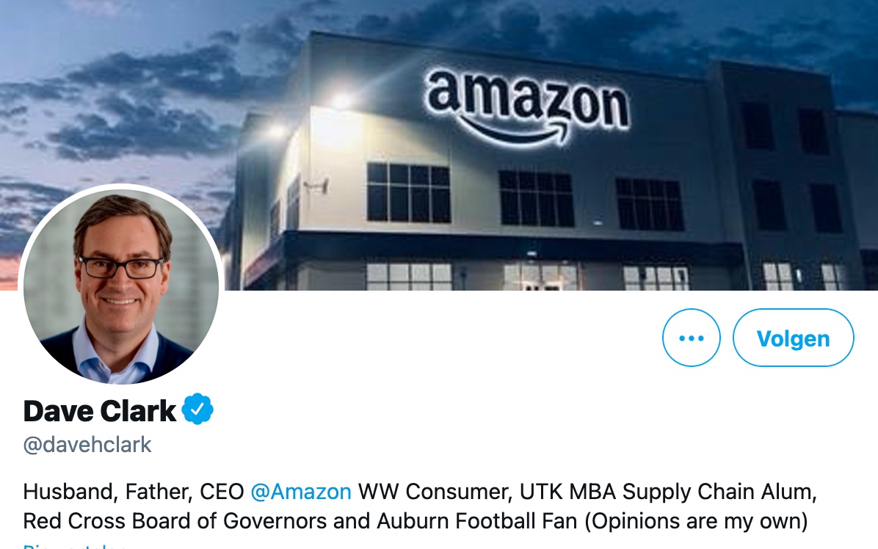Click the lit building entrance in the banner
This screenshot has height=549, width=878.
click(x=540, y=276)
